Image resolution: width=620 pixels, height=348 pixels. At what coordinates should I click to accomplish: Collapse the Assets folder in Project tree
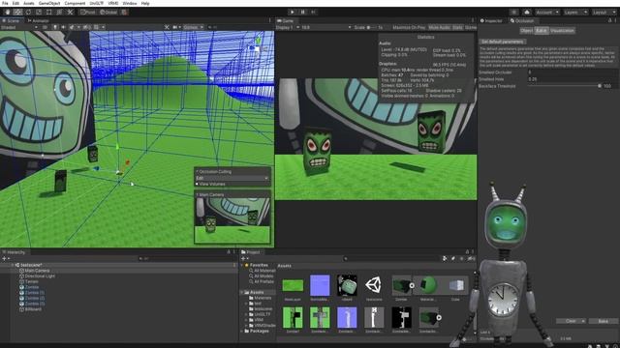tap(242, 292)
